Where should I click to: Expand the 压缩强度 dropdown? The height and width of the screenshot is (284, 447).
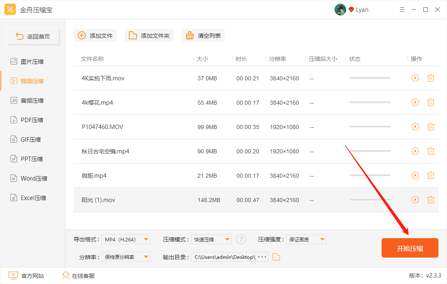pyautogui.click(x=306, y=239)
